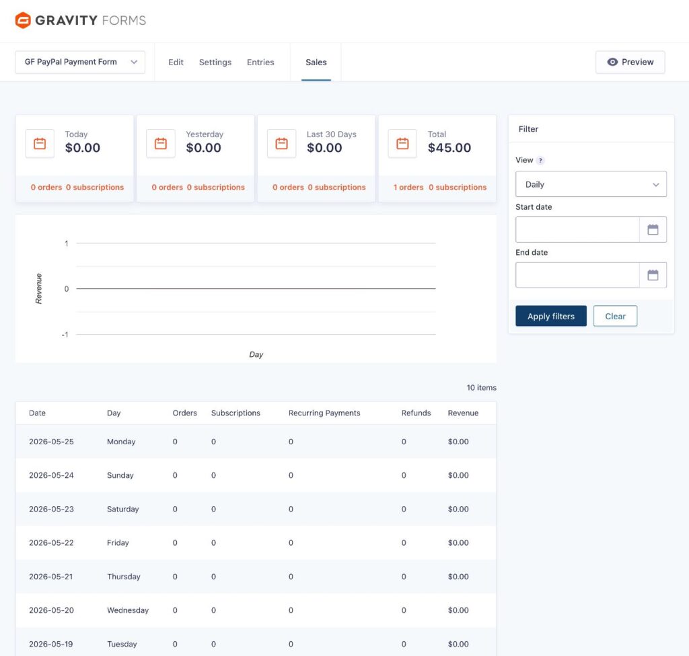Click the Sunday day cell
This screenshot has height=656, width=689.
click(120, 476)
